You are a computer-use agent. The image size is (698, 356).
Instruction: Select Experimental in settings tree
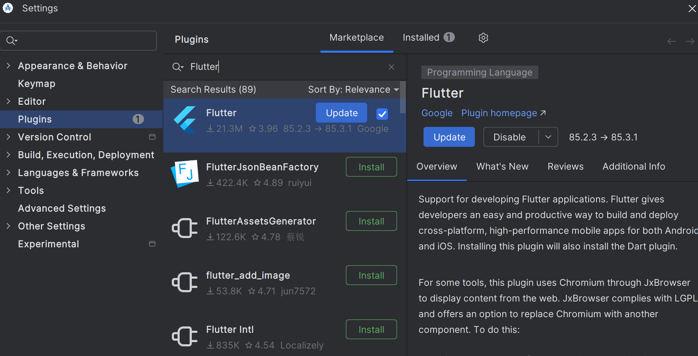[48, 244]
